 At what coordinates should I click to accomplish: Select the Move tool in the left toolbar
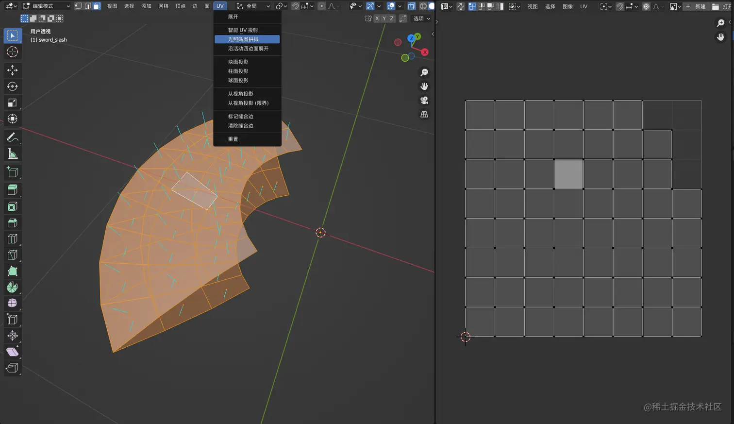[13, 70]
